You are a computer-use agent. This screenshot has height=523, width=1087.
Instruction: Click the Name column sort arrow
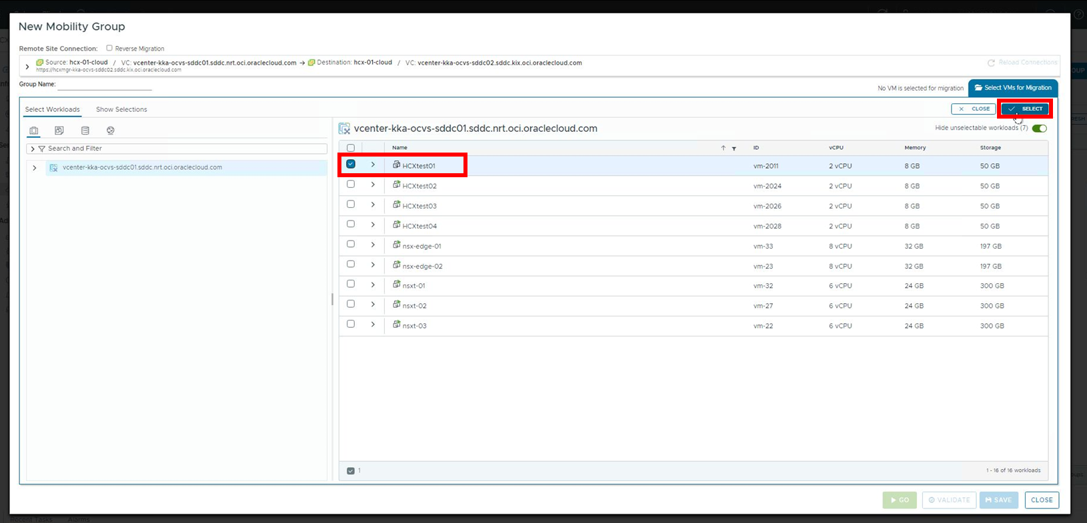723,148
